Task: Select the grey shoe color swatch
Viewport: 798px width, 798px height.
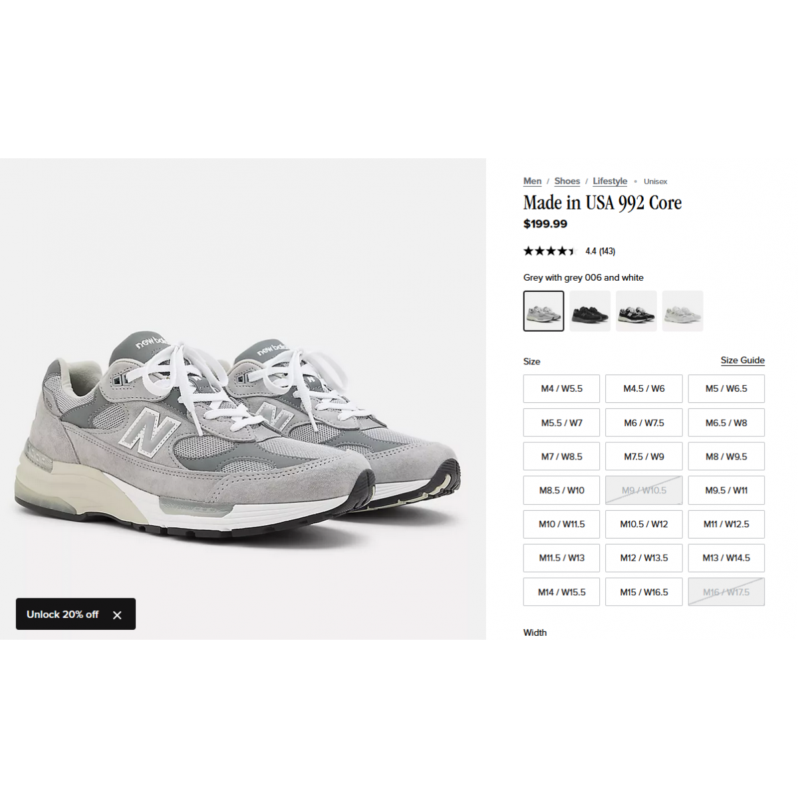Action: tap(543, 311)
